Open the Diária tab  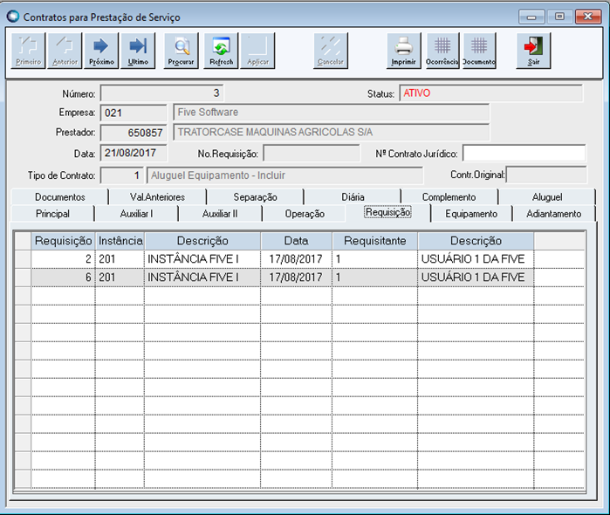(353, 197)
